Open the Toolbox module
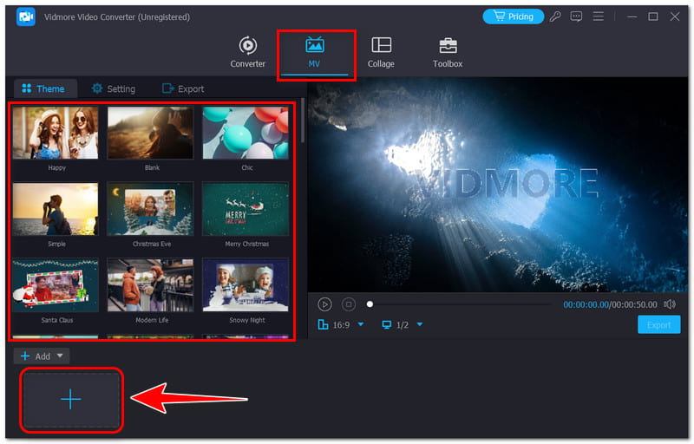This screenshot has width=694, height=444. [x=448, y=52]
